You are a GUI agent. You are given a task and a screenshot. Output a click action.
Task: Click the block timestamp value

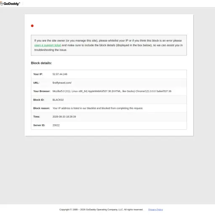[64, 117]
